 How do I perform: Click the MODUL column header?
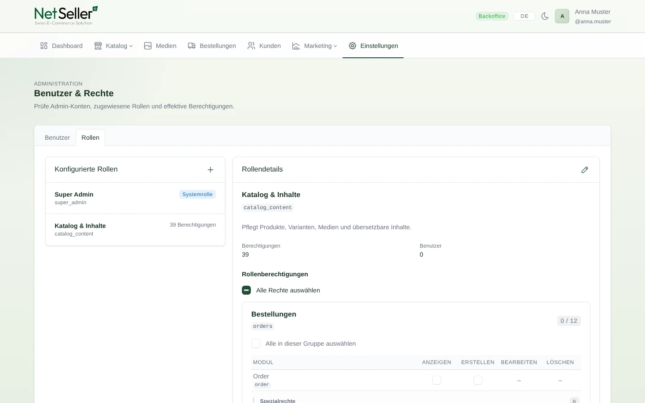click(263, 362)
